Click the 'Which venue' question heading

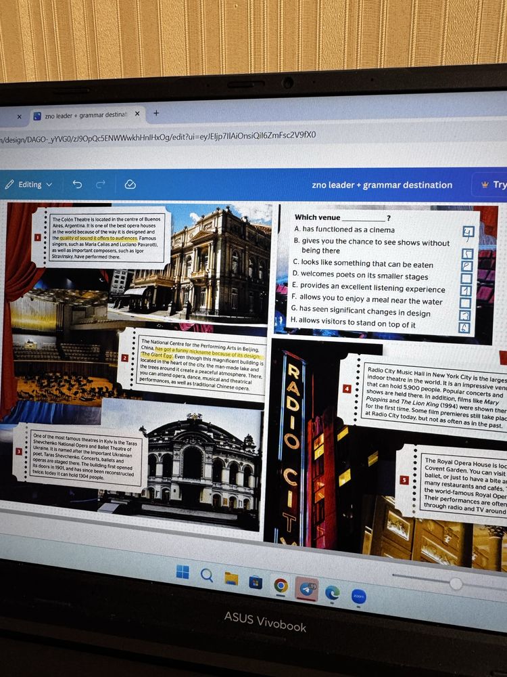coord(343,217)
